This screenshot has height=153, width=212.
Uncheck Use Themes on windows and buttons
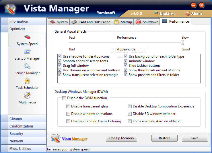point(59,70)
